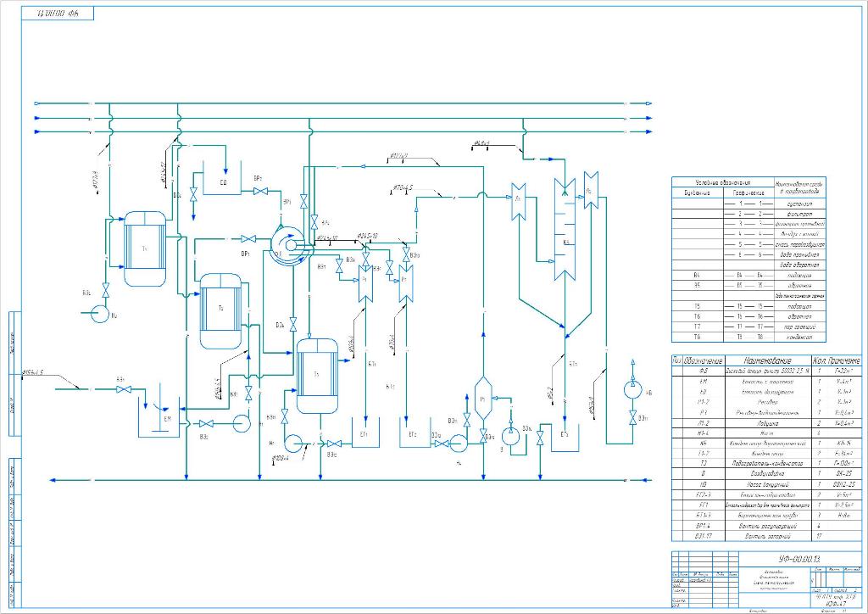The image size is (868, 614).
Task: Click the 'Подогреватель-конденсатор' table row
Action: click(x=766, y=463)
